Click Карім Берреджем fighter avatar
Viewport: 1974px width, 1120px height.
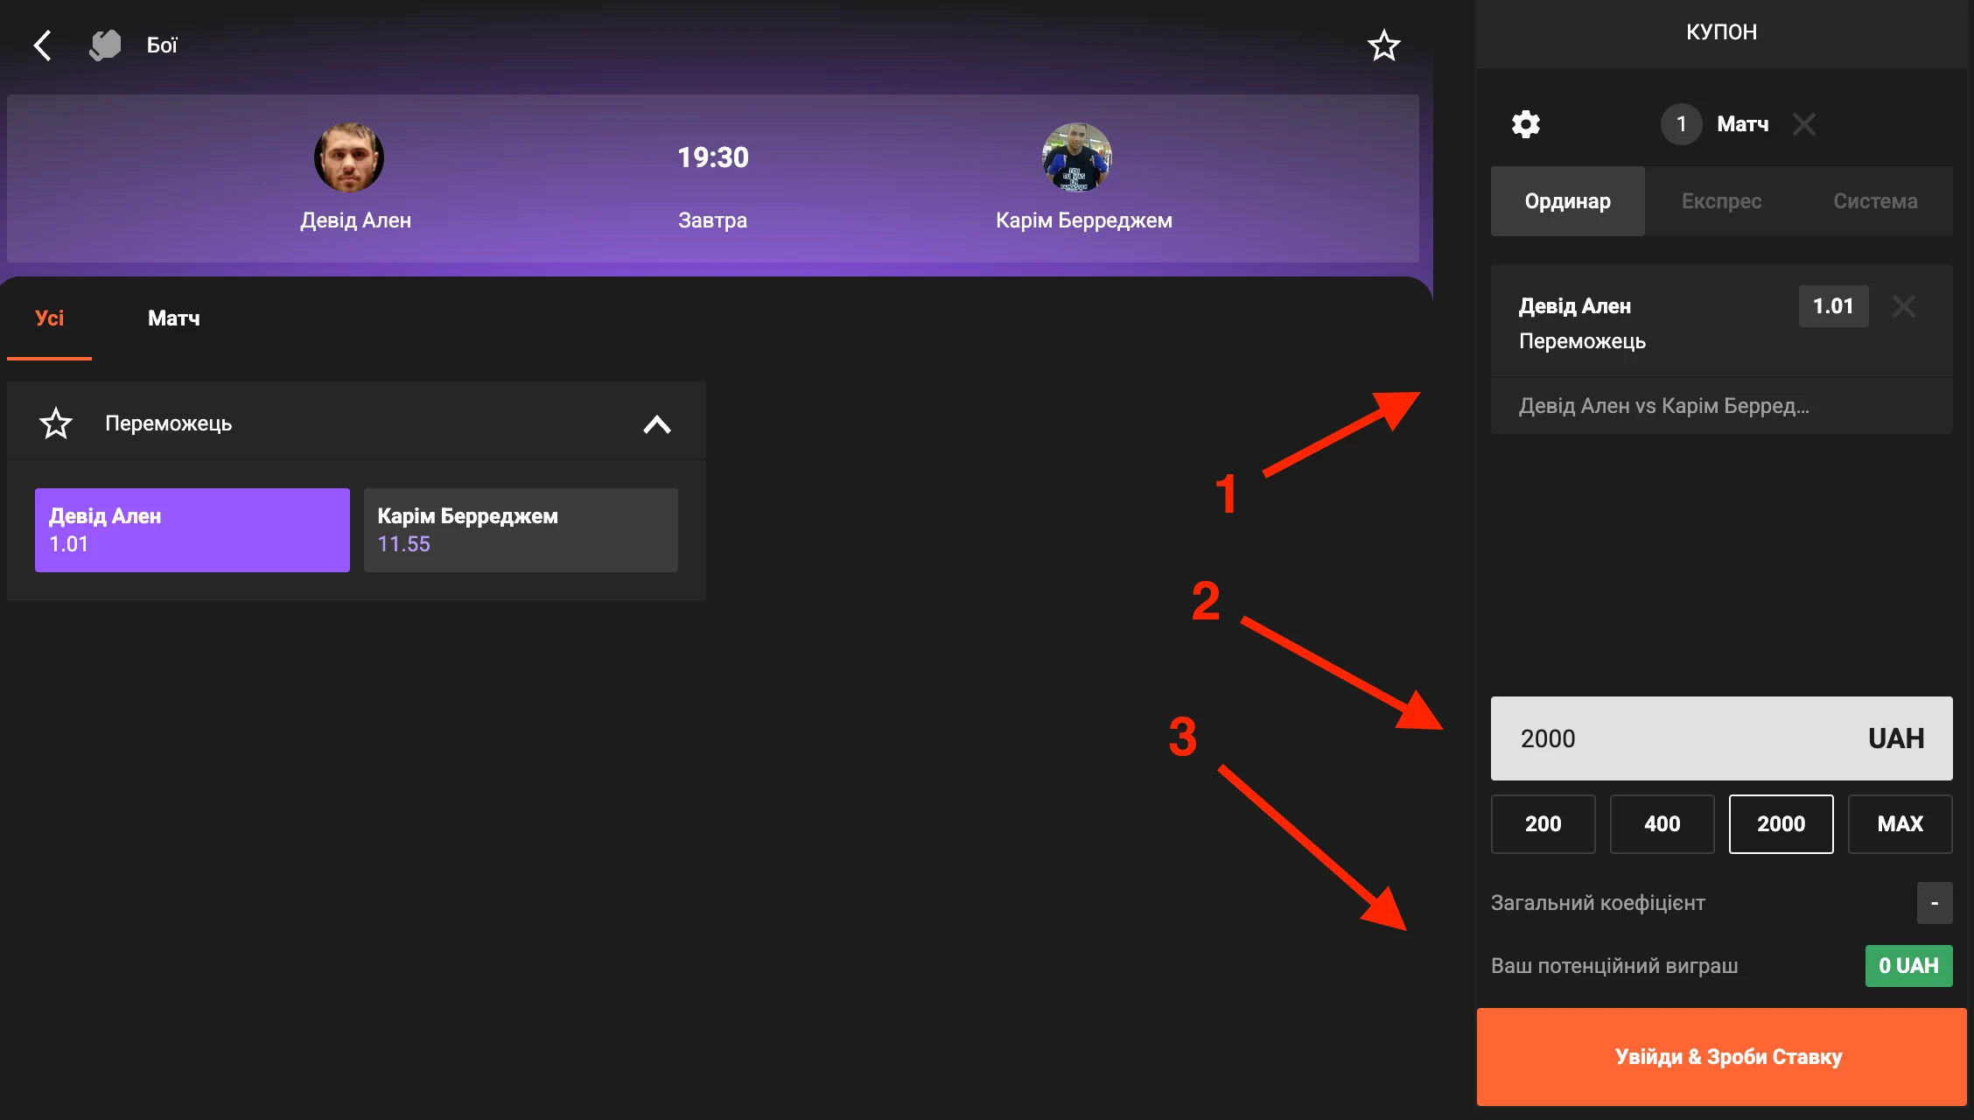pos(1076,157)
